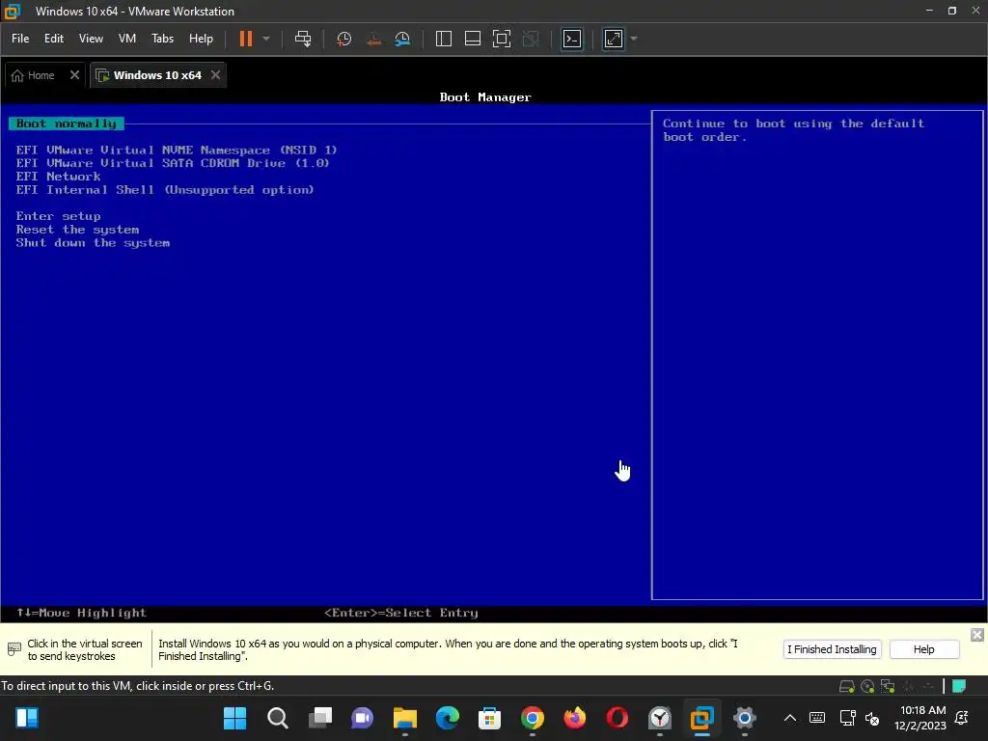Open the console view terminal icon
The height and width of the screenshot is (741, 988).
click(572, 39)
